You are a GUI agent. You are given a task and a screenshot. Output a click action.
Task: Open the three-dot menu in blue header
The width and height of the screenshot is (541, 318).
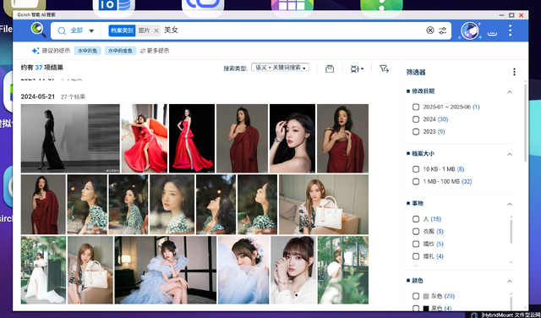510,30
